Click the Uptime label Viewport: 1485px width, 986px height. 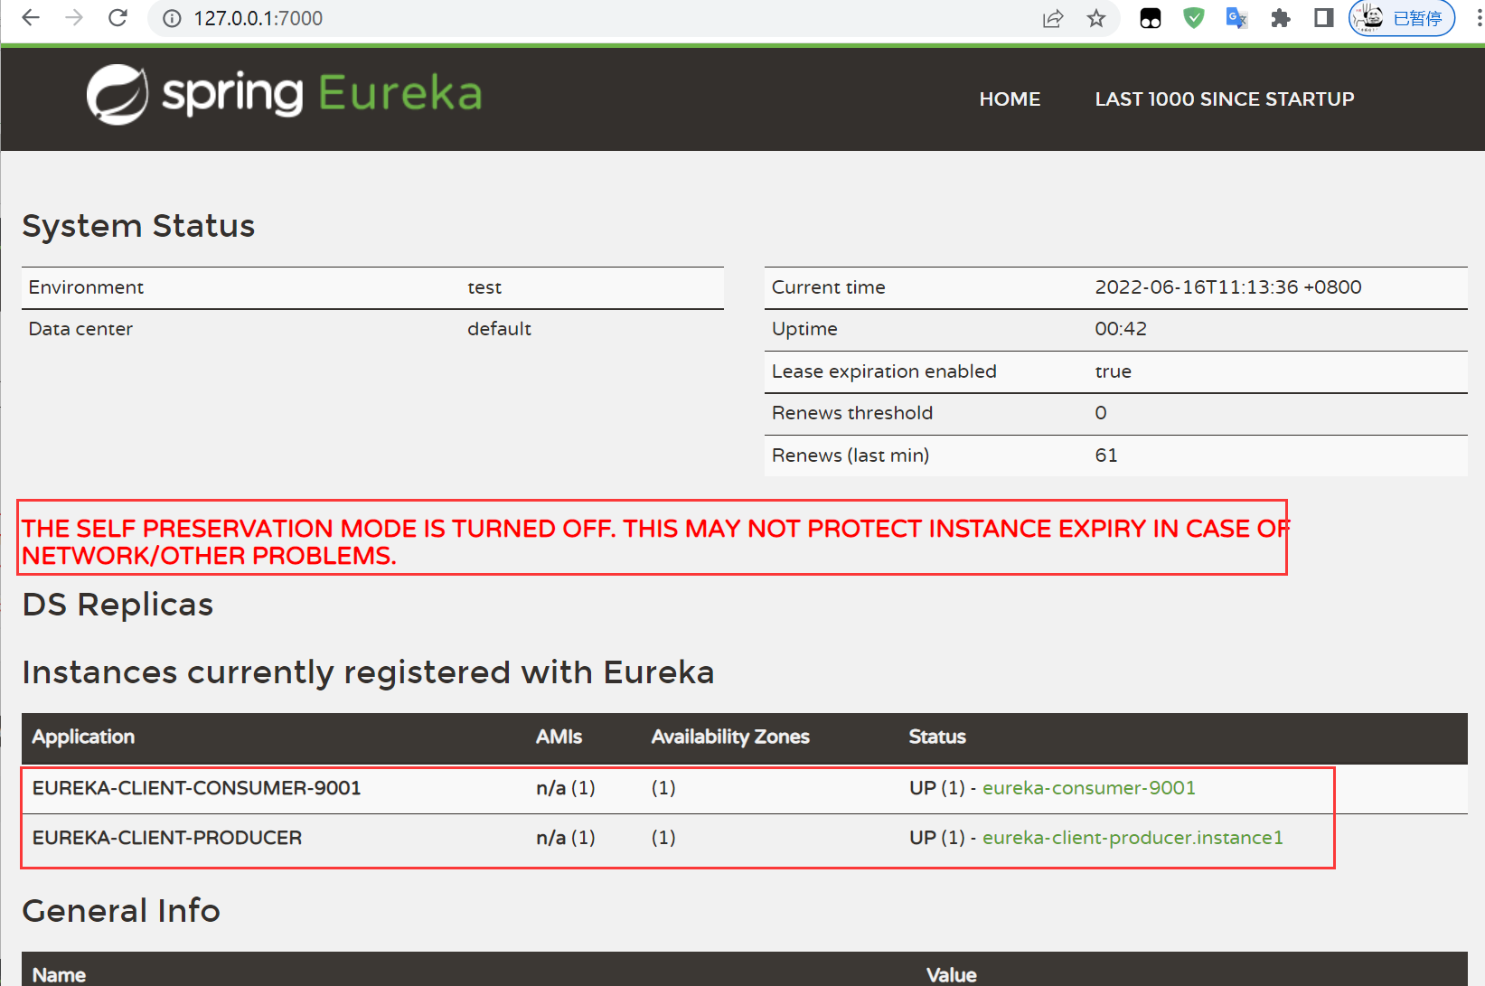tap(804, 329)
